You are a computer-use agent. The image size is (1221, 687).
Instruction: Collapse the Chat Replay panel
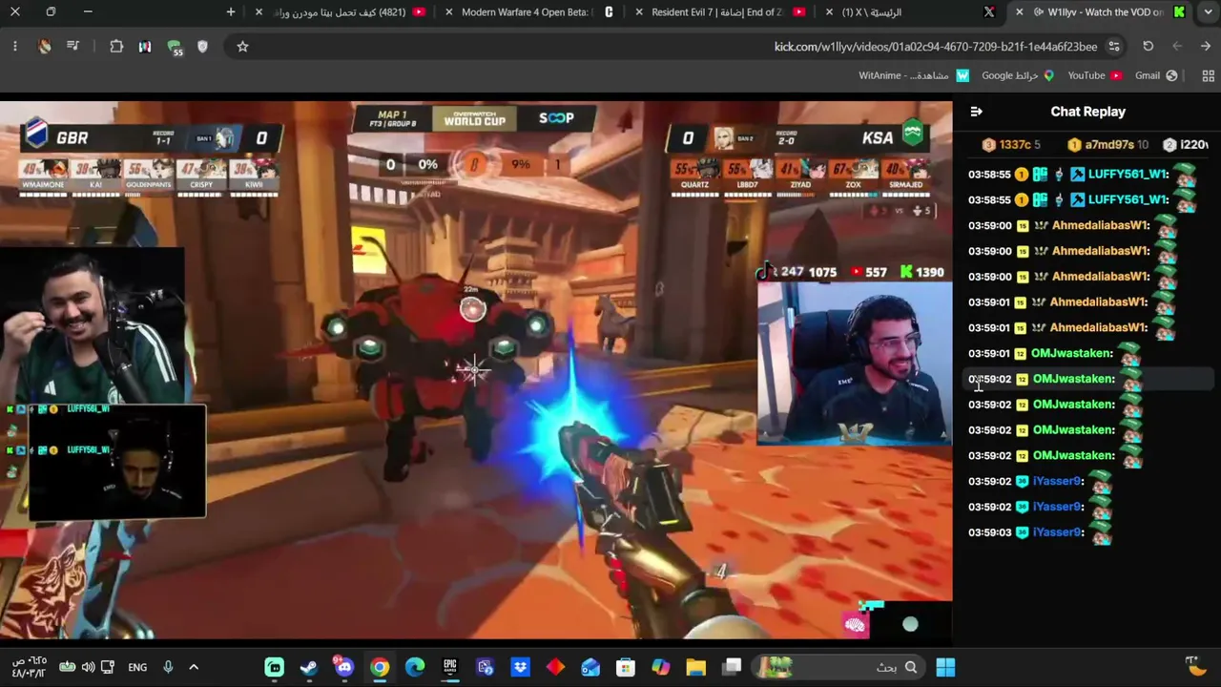pyautogui.click(x=976, y=112)
